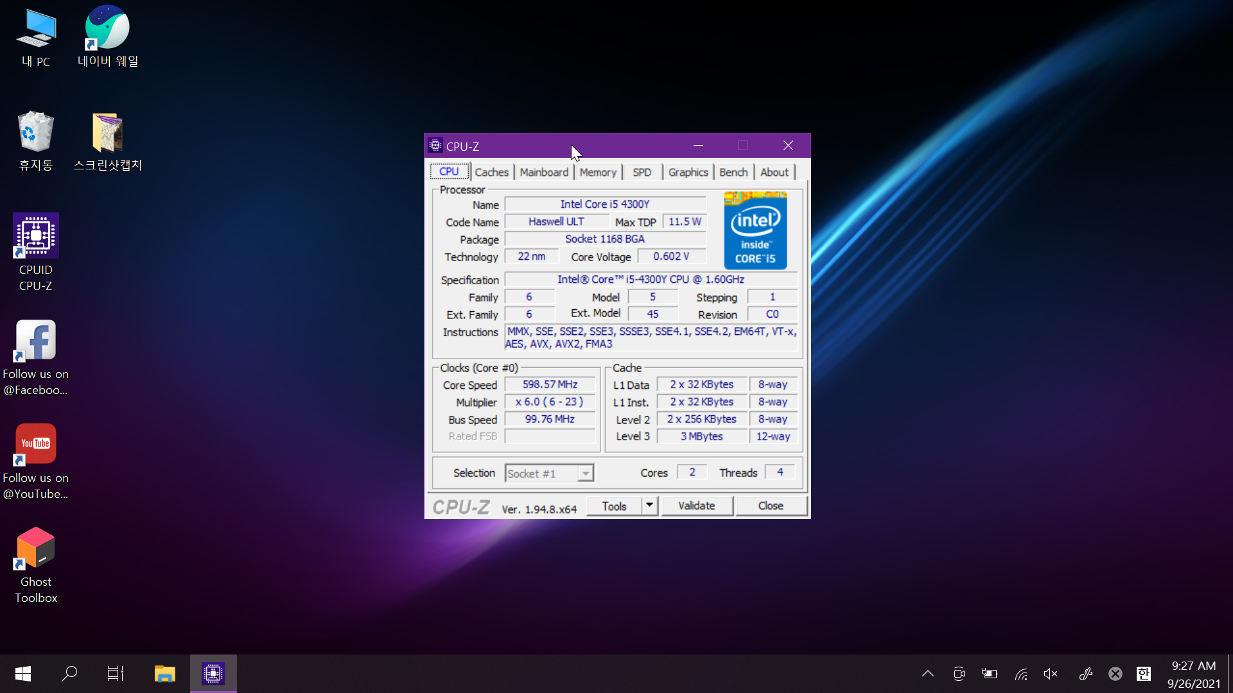Click the muted volume tray icon
This screenshot has width=1233, height=693.
pyautogui.click(x=1051, y=674)
